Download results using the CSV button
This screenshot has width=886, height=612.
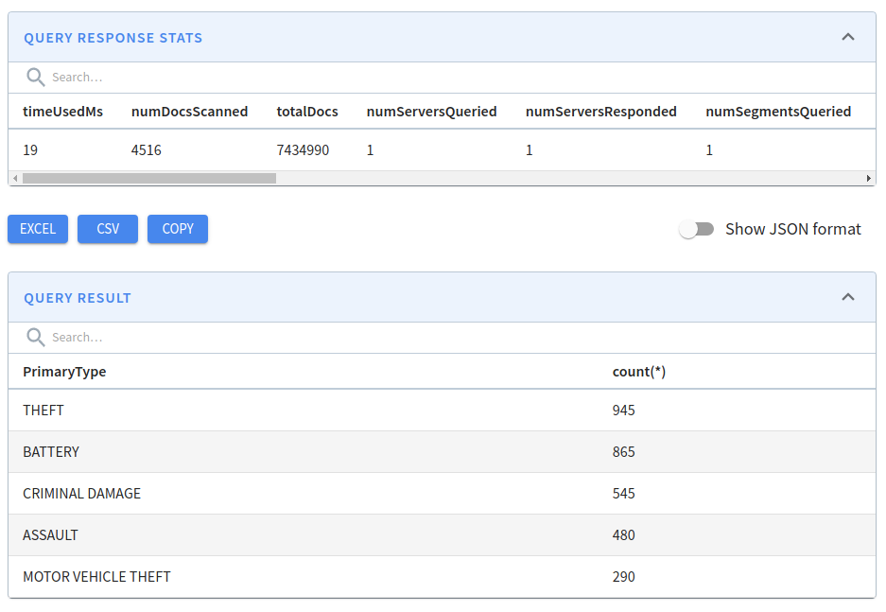click(x=108, y=229)
